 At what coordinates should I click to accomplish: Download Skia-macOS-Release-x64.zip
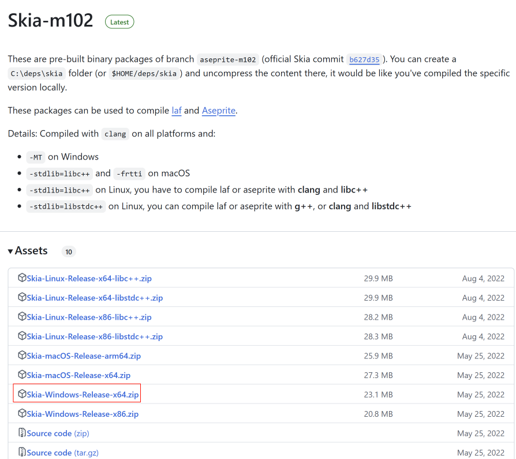(78, 375)
